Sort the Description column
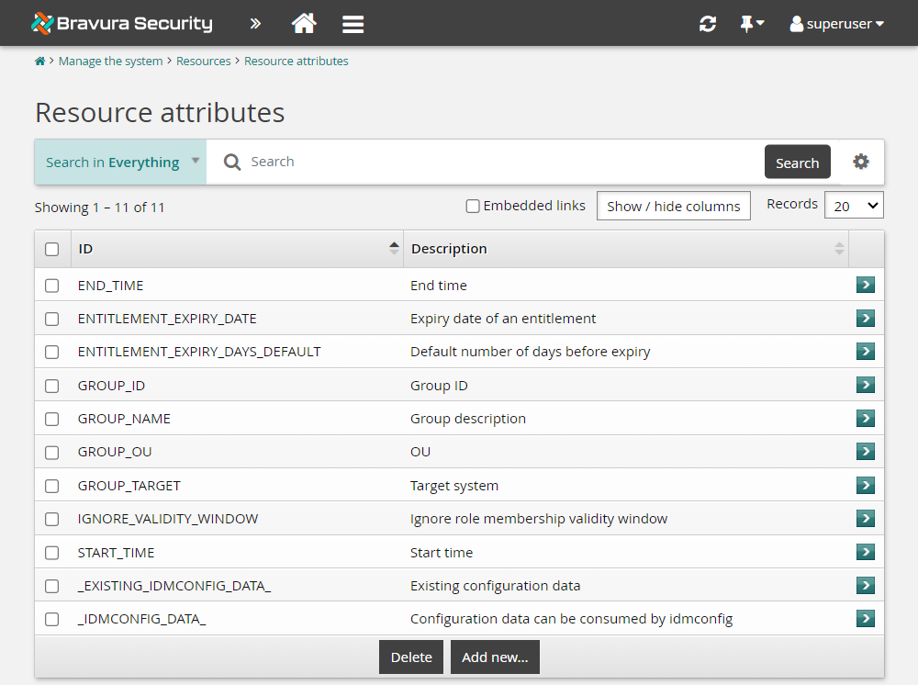This screenshot has height=685, width=918. pyautogui.click(x=838, y=248)
